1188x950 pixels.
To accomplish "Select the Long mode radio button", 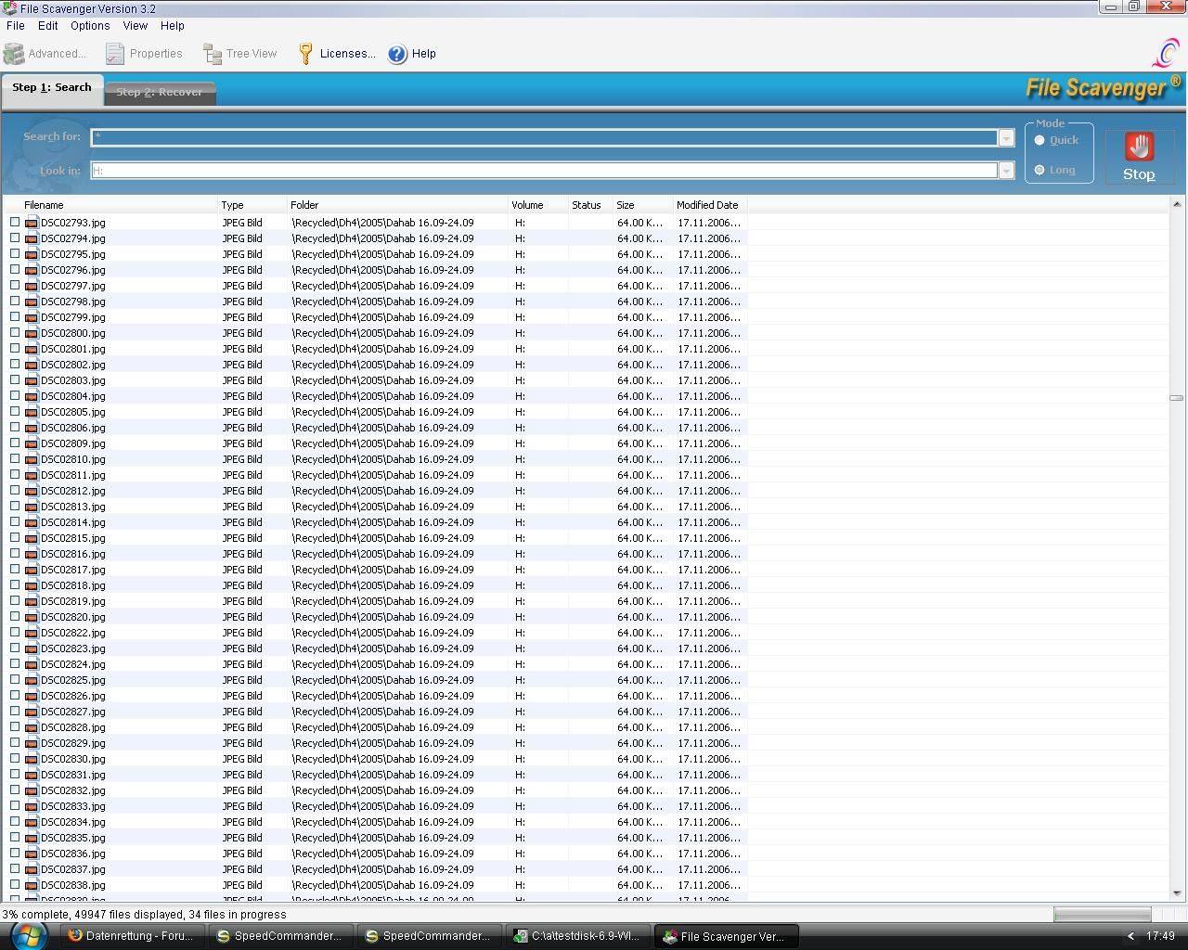I will (x=1039, y=170).
